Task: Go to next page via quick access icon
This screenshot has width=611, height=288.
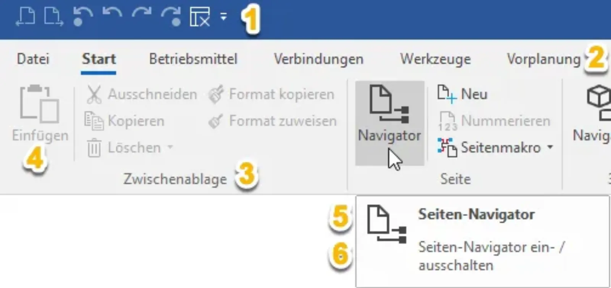Action: pos(53,17)
